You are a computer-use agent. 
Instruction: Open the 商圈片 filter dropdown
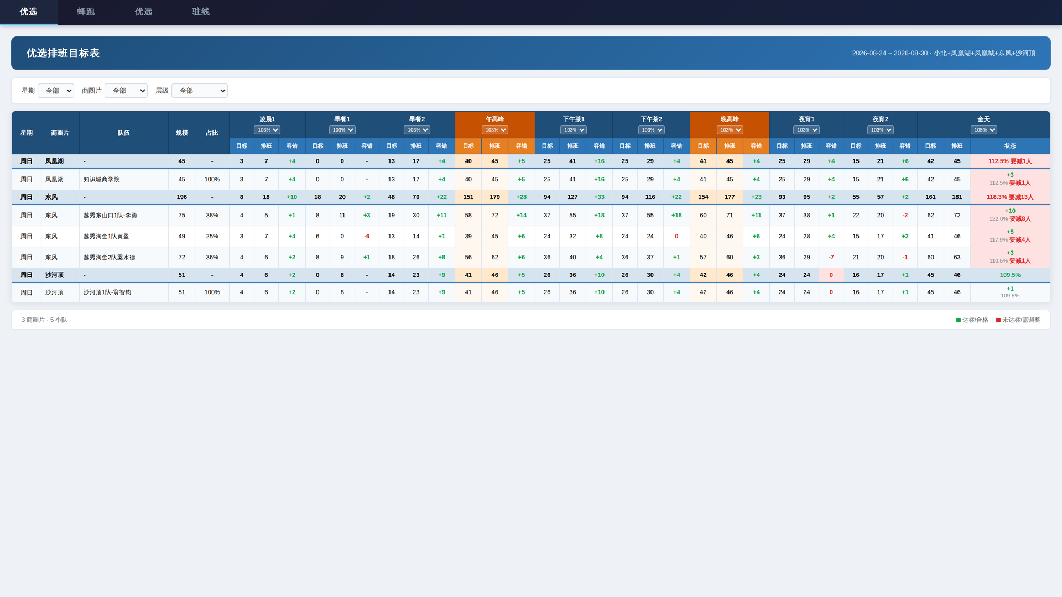coord(126,91)
